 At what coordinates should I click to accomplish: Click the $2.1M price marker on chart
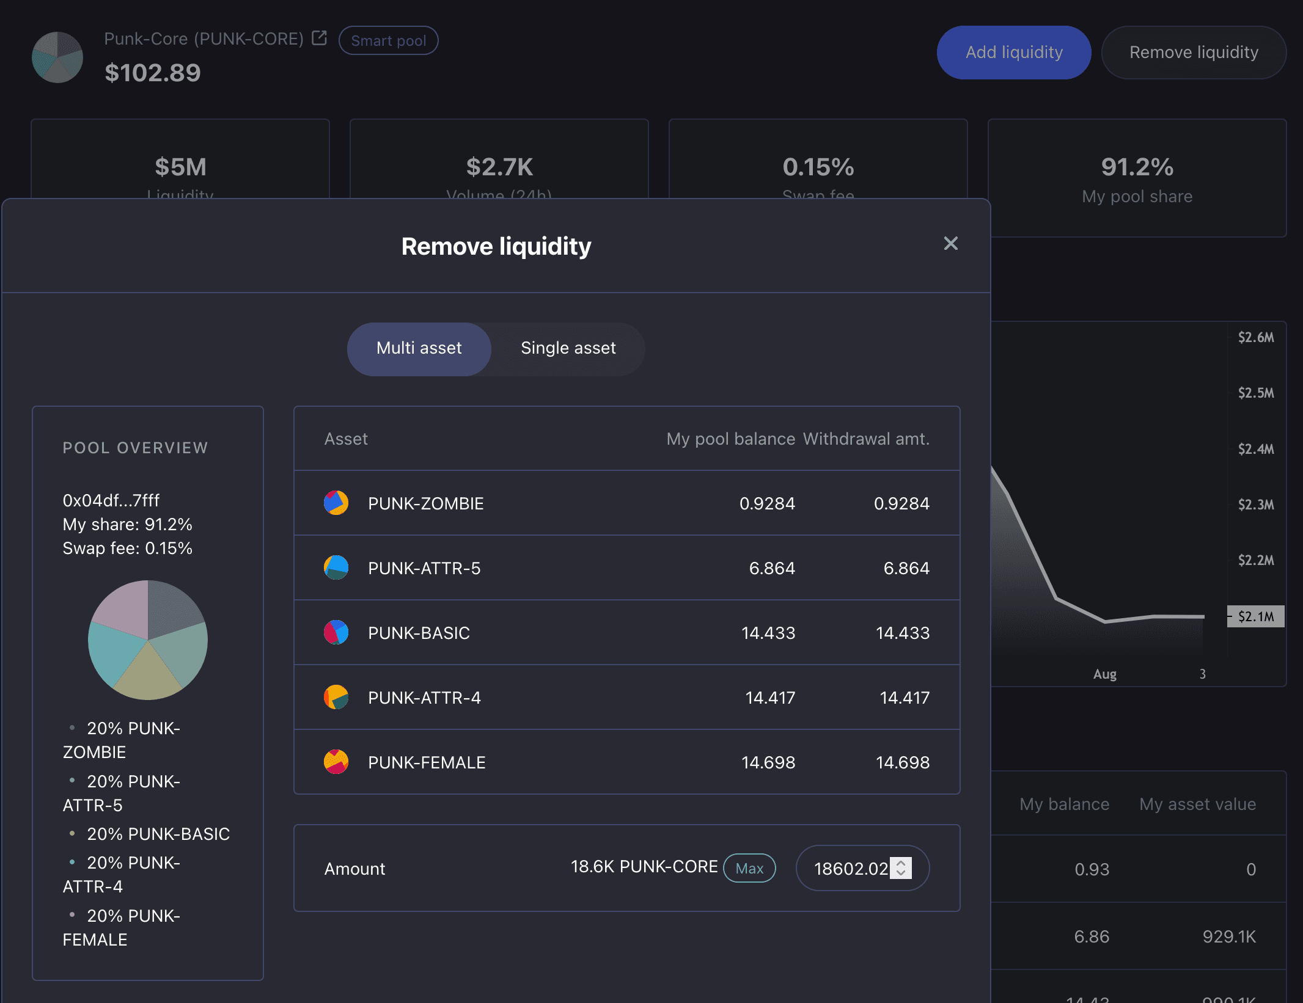click(1255, 616)
